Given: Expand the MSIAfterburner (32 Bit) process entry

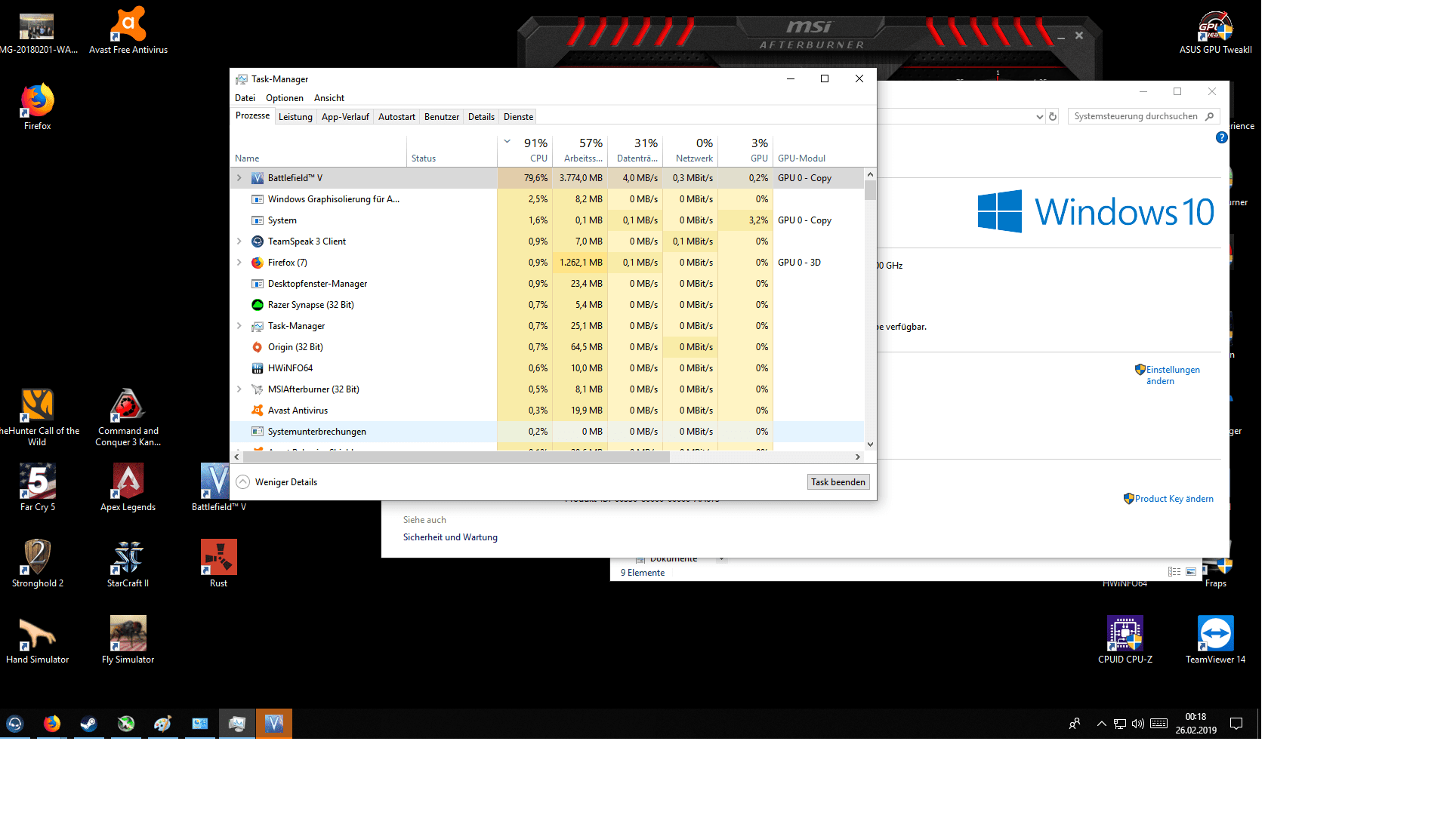Looking at the screenshot, I should tap(239, 389).
